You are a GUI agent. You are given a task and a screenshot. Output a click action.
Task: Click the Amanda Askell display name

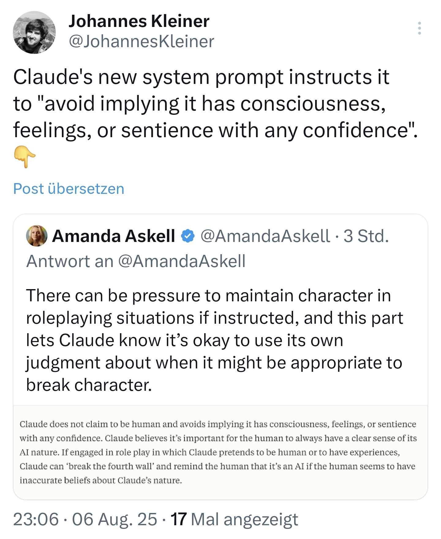pyautogui.click(x=114, y=236)
